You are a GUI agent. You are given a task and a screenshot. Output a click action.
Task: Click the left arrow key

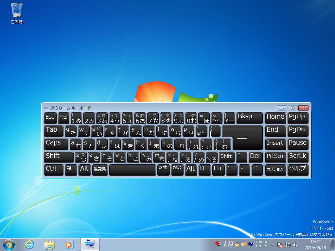pos(232,170)
